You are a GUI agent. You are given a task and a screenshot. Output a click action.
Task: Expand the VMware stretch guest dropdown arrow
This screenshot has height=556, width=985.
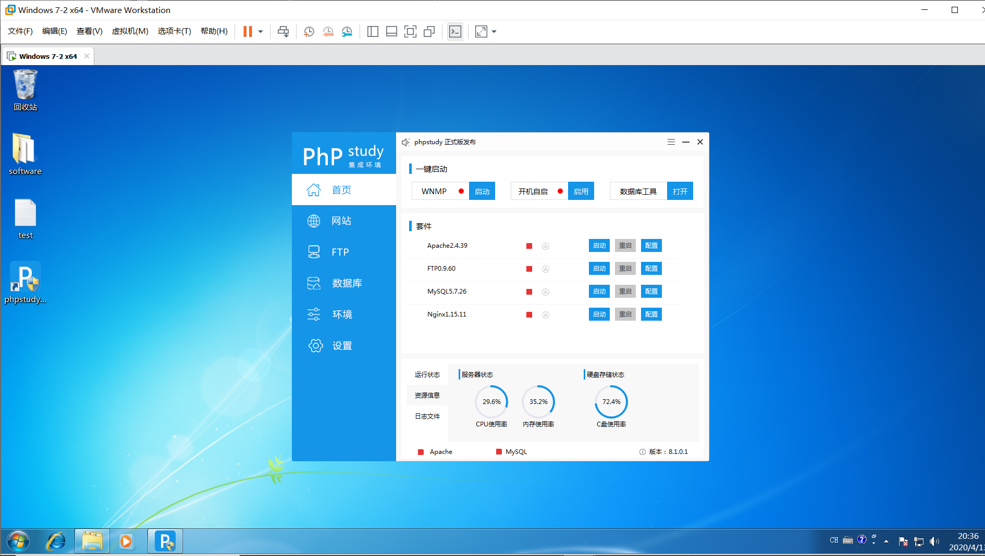[x=494, y=32]
